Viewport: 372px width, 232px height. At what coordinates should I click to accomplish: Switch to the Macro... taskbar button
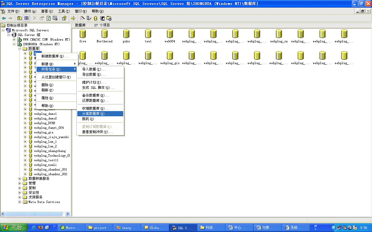pos(72,228)
